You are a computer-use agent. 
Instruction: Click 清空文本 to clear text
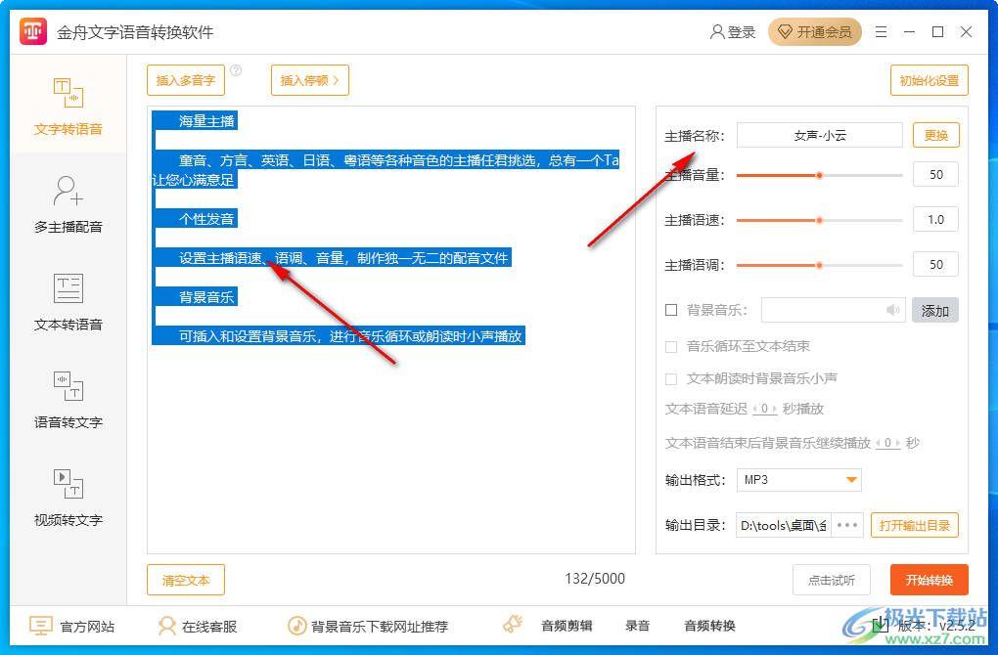point(186,580)
